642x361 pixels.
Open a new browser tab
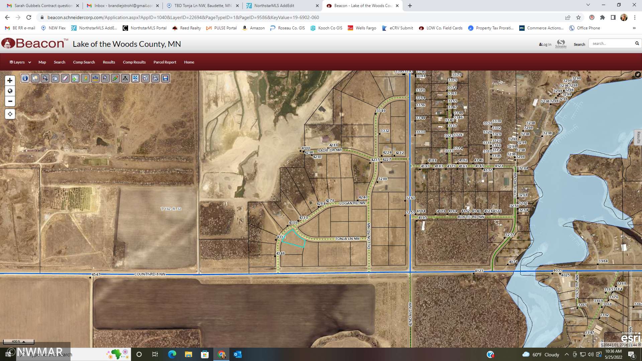[410, 6]
